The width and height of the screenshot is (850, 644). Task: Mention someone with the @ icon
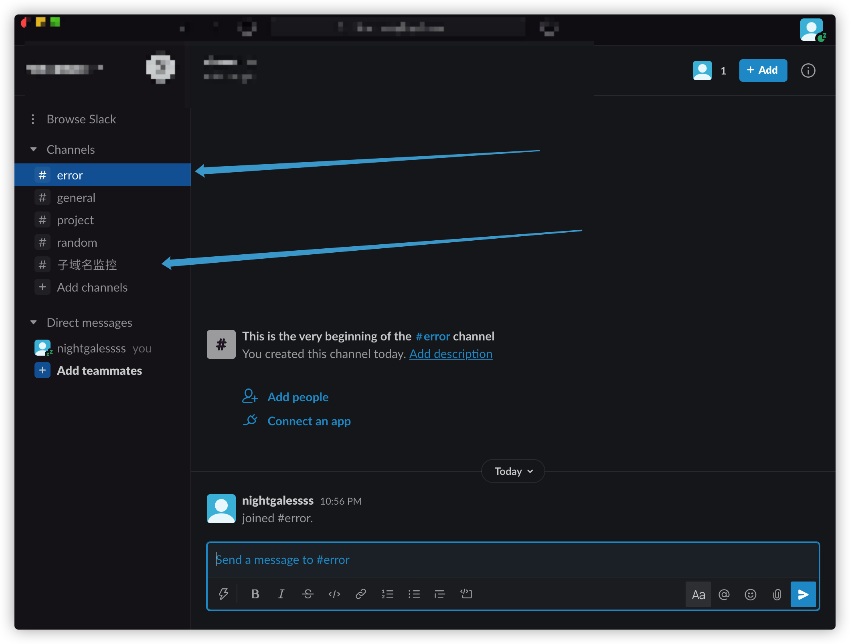(724, 594)
